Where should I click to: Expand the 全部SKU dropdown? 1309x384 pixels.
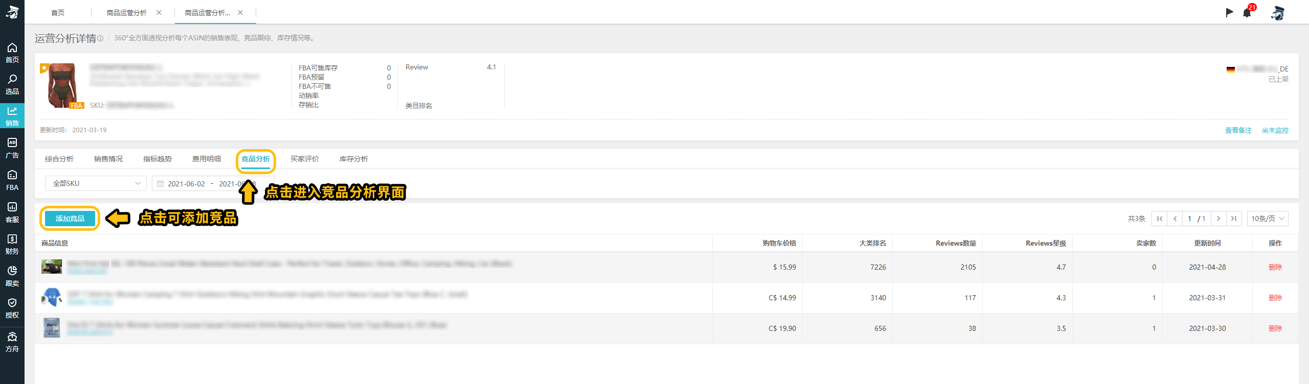(96, 183)
